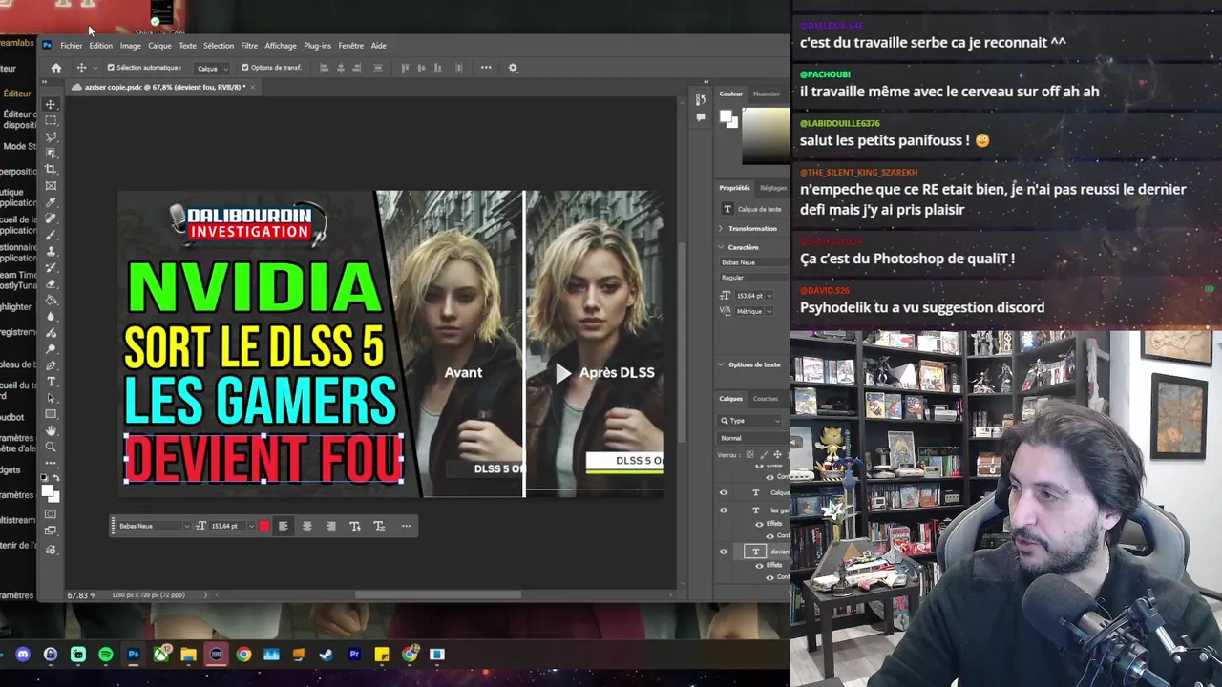Open the History panel icon
This screenshot has width=1222, height=687.
point(701,99)
